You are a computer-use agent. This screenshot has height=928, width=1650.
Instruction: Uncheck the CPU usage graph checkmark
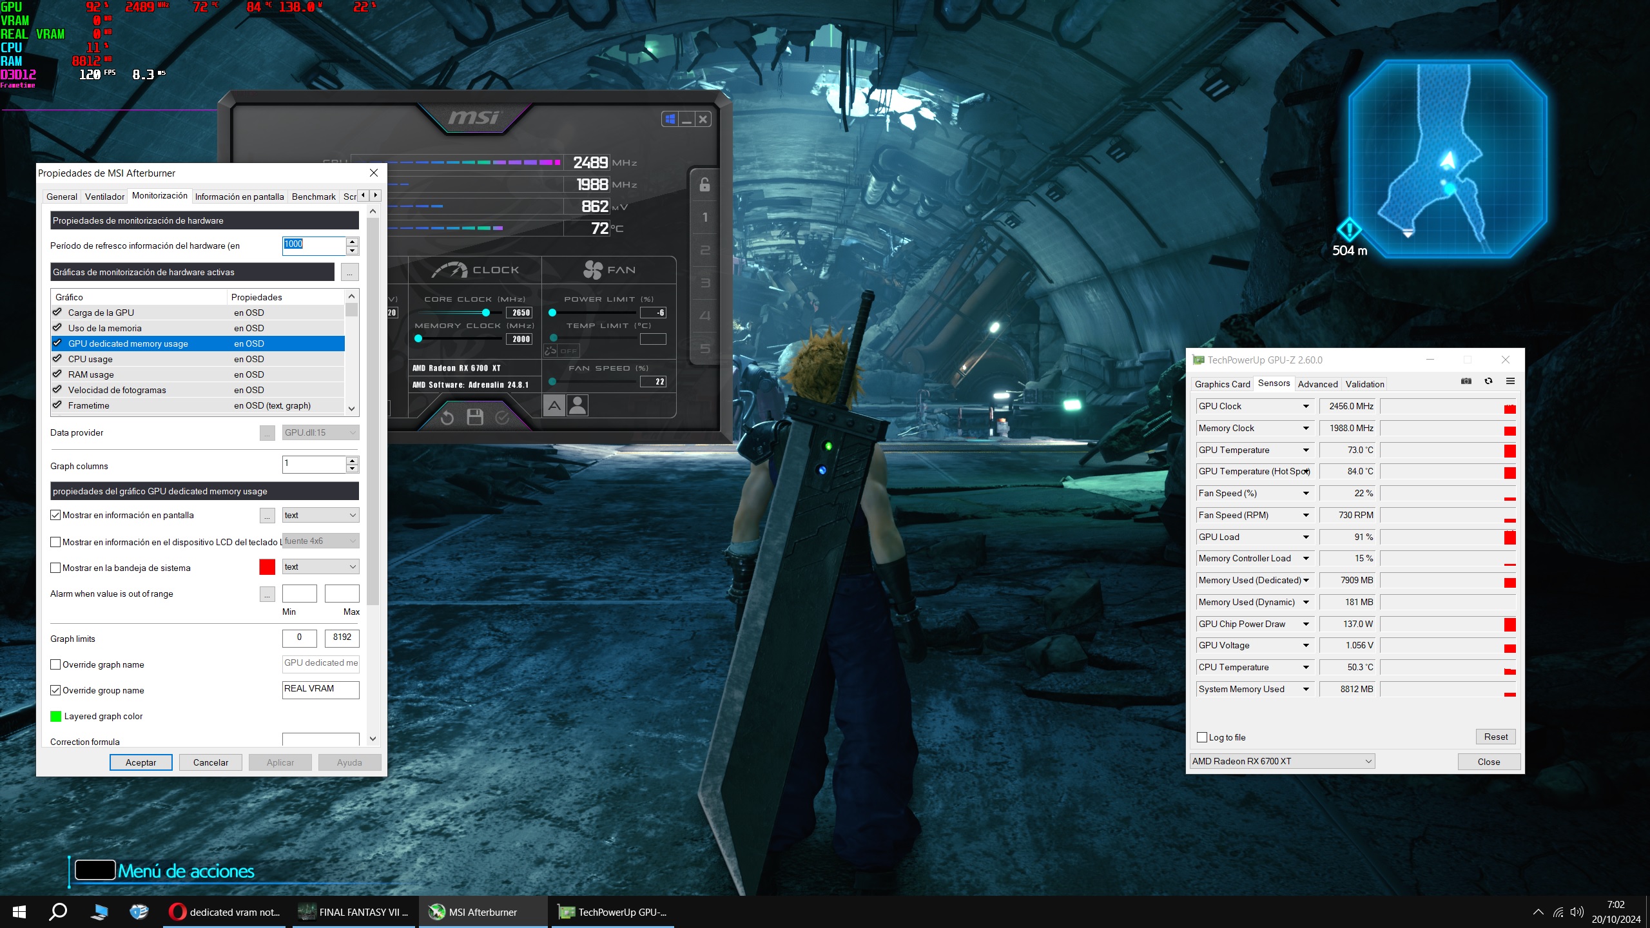click(57, 358)
